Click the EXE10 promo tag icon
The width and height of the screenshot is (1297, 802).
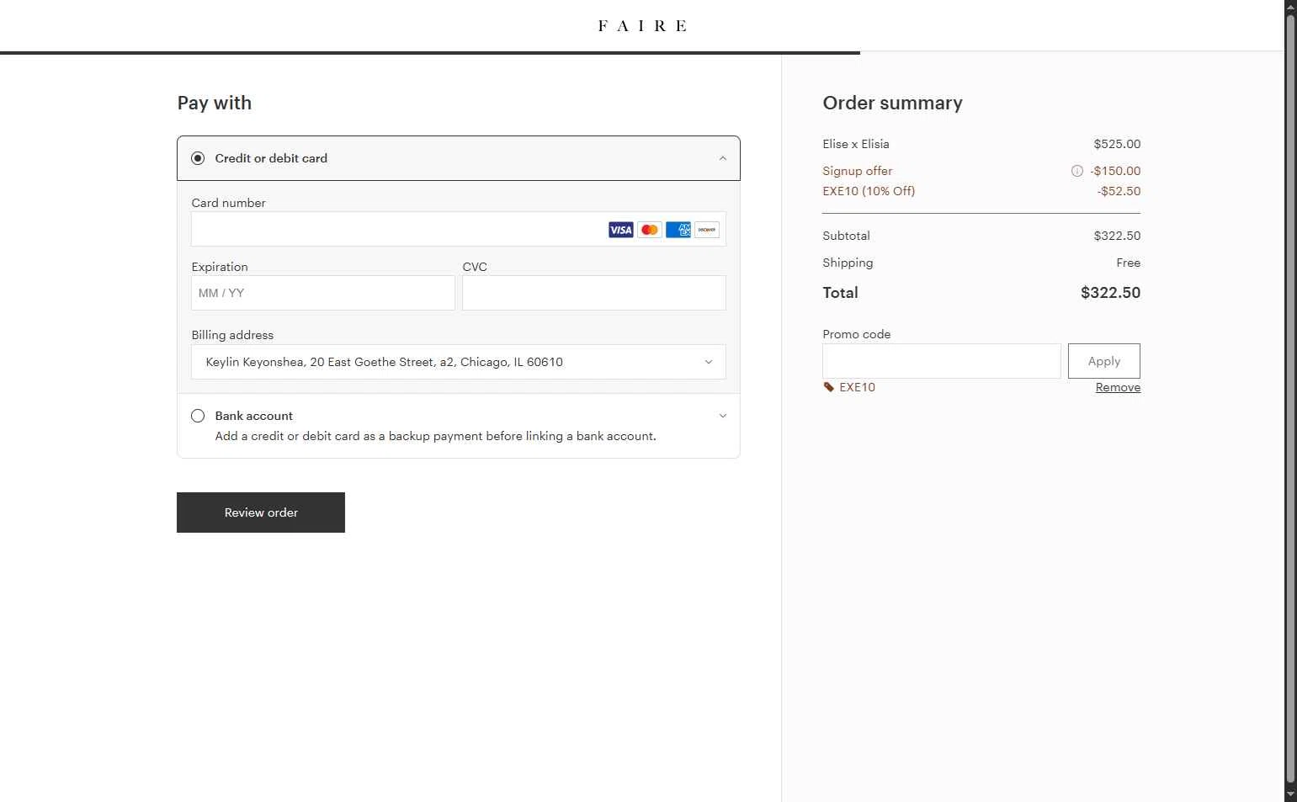coord(829,387)
